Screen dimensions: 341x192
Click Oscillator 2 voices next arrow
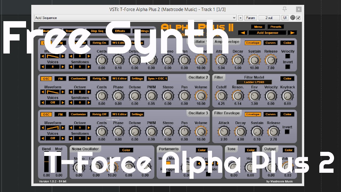point(63,102)
